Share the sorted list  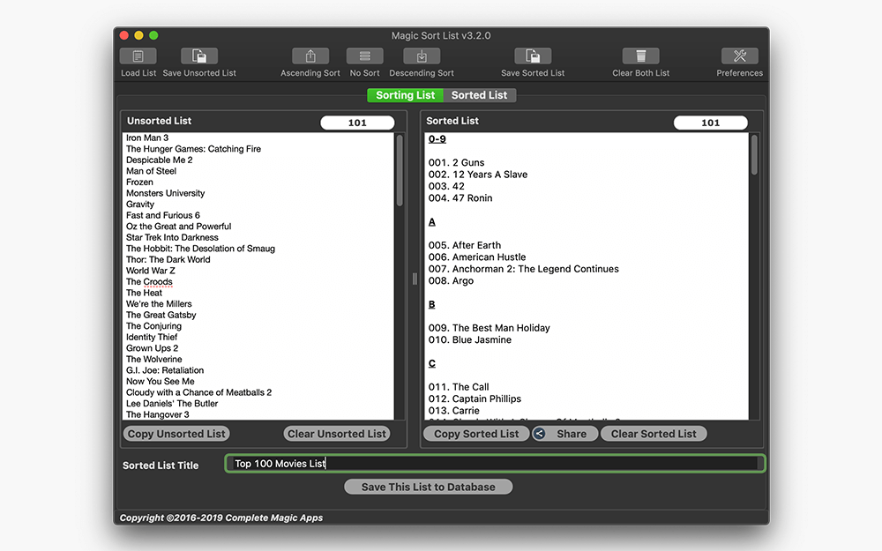coord(564,434)
